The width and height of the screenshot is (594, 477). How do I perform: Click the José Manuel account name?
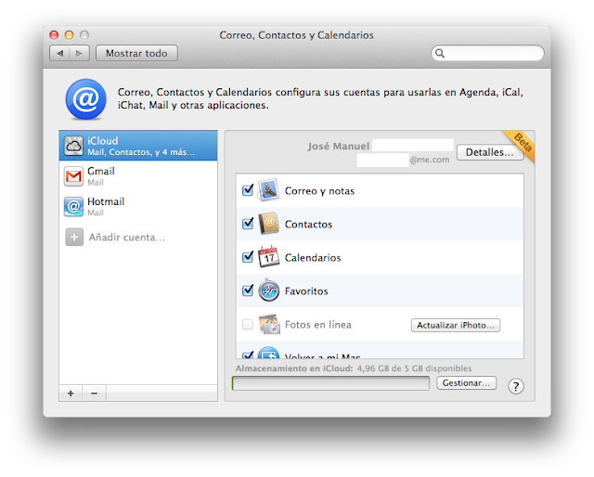click(x=338, y=147)
